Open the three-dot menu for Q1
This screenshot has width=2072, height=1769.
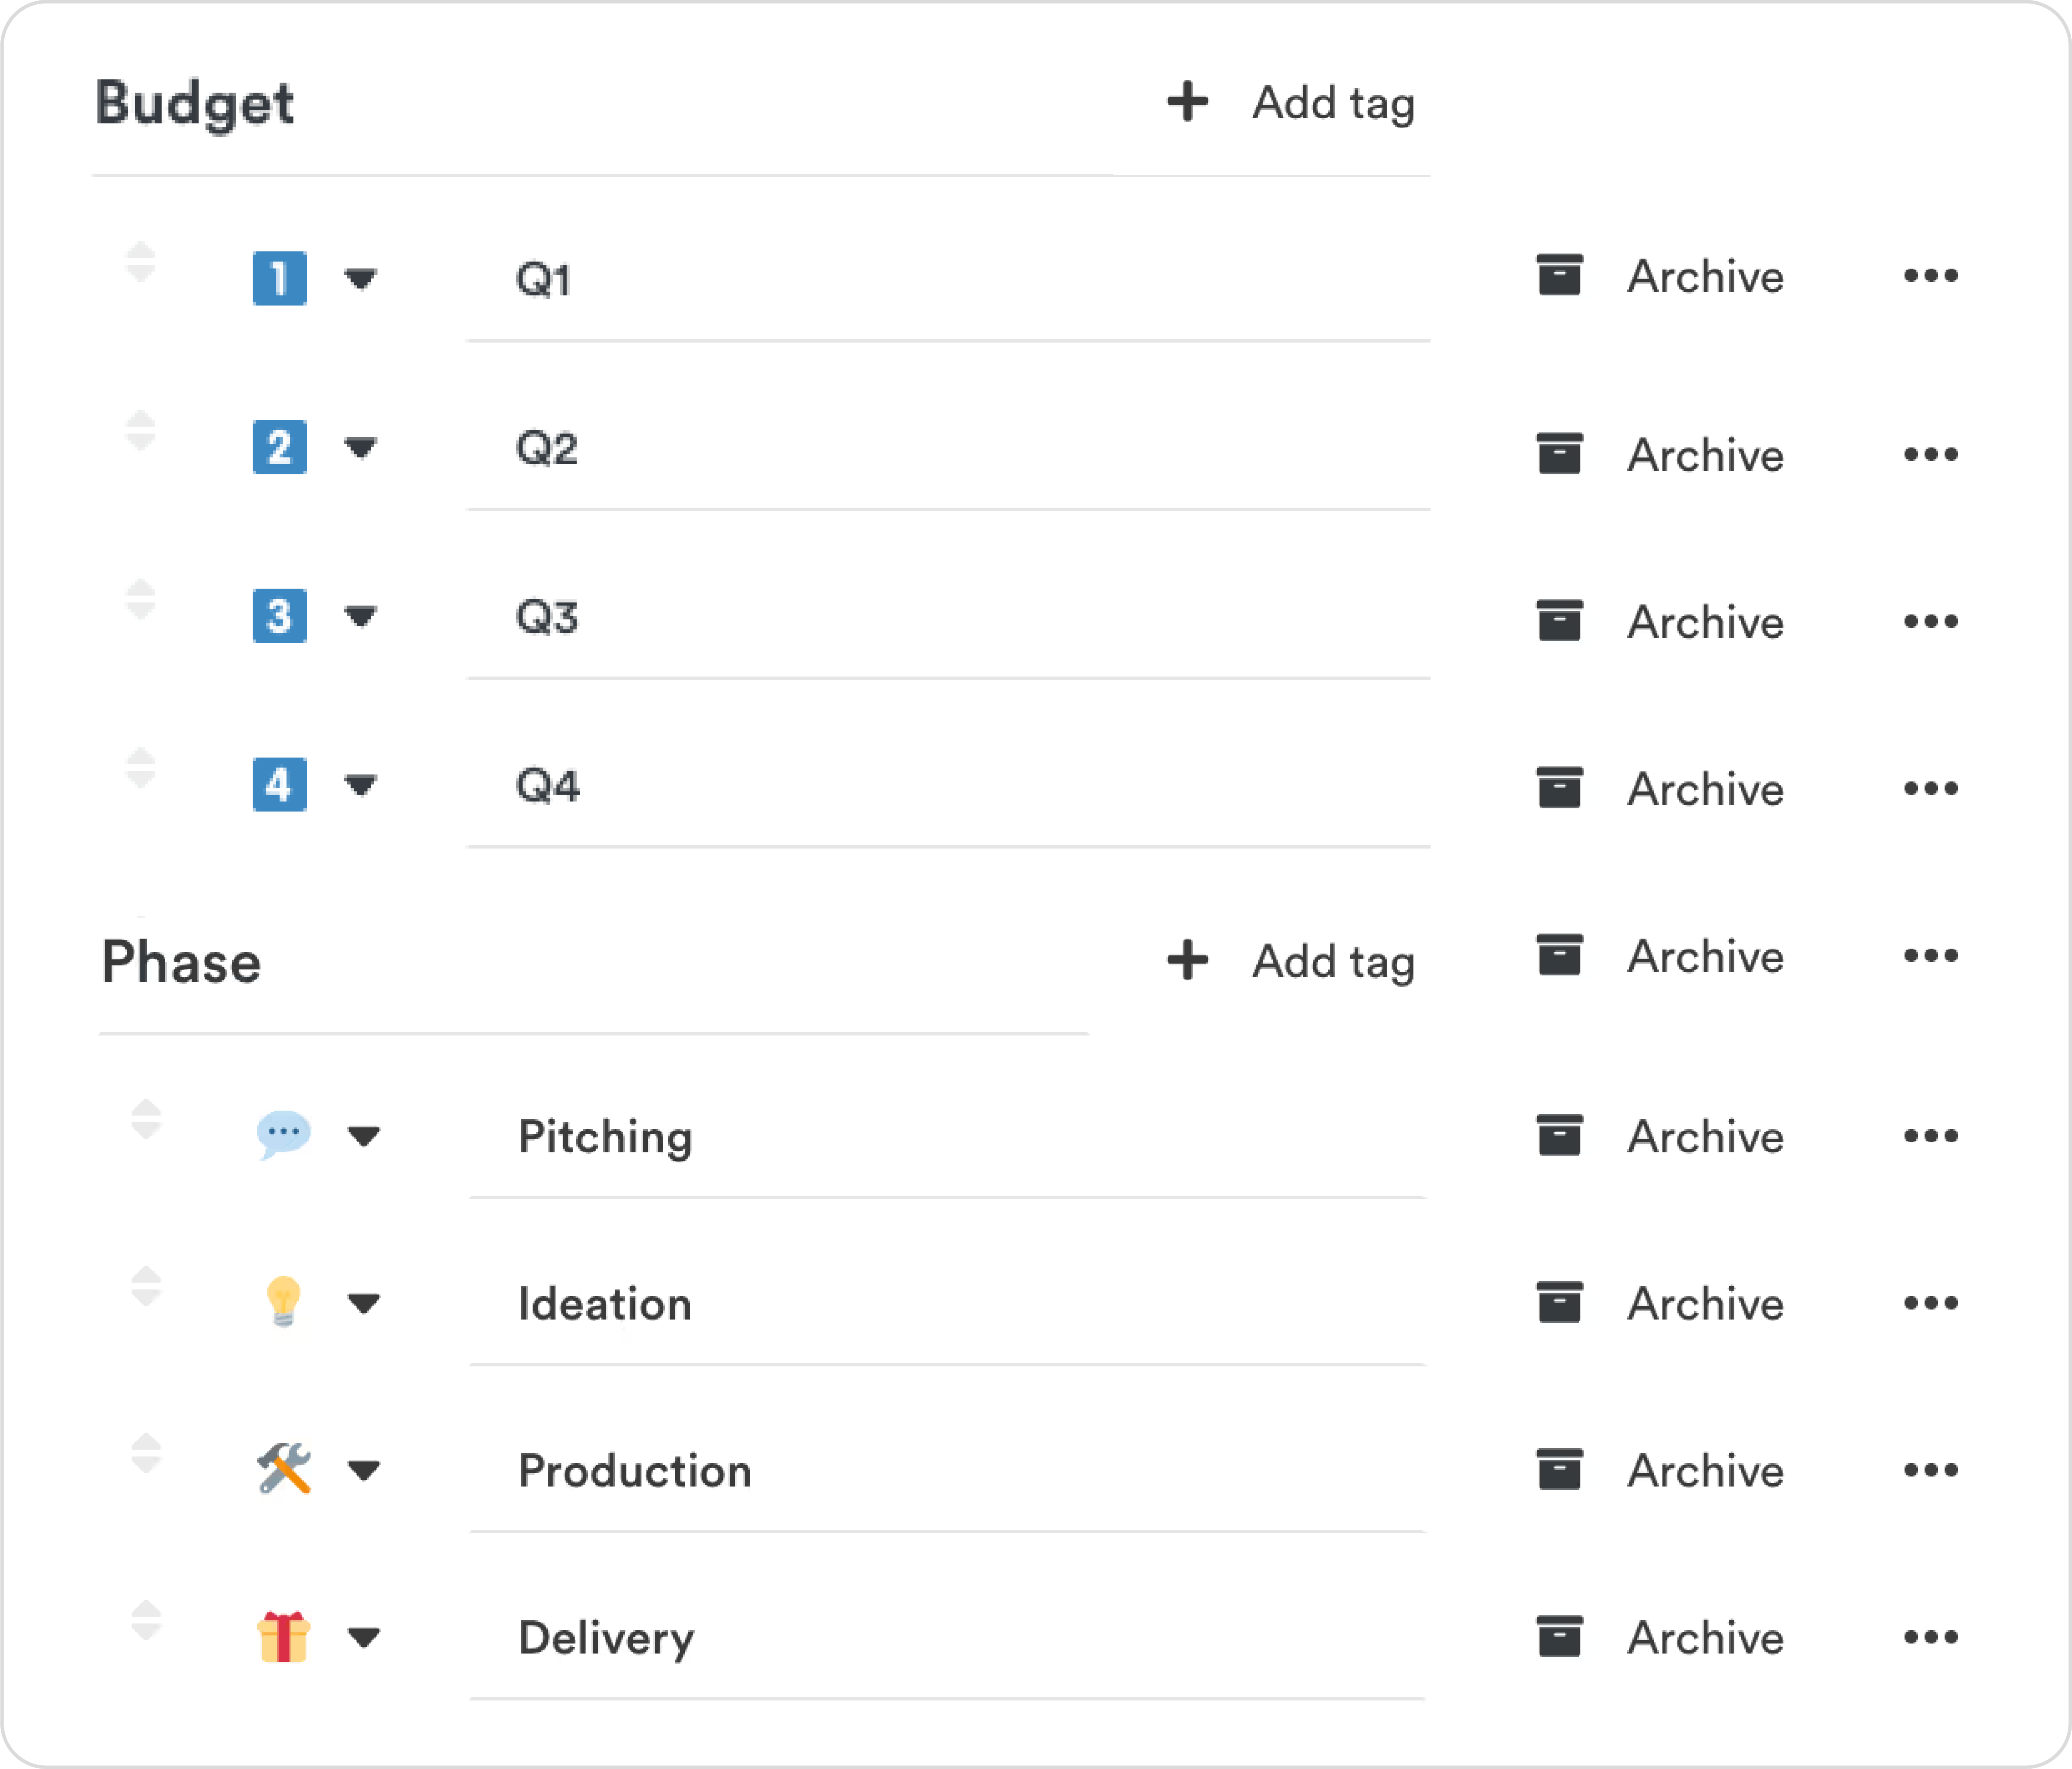(1930, 276)
